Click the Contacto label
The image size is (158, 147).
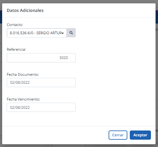[x=15, y=25]
